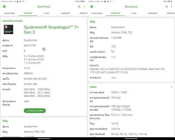Open the three-dot overflow menu in the right header
Viewport: 175px width, 140px height.
tap(172, 7)
